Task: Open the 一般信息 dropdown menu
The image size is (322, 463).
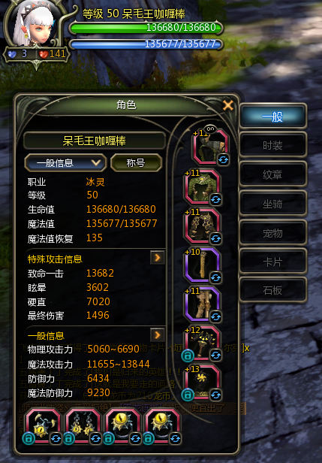Action: [65, 162]
